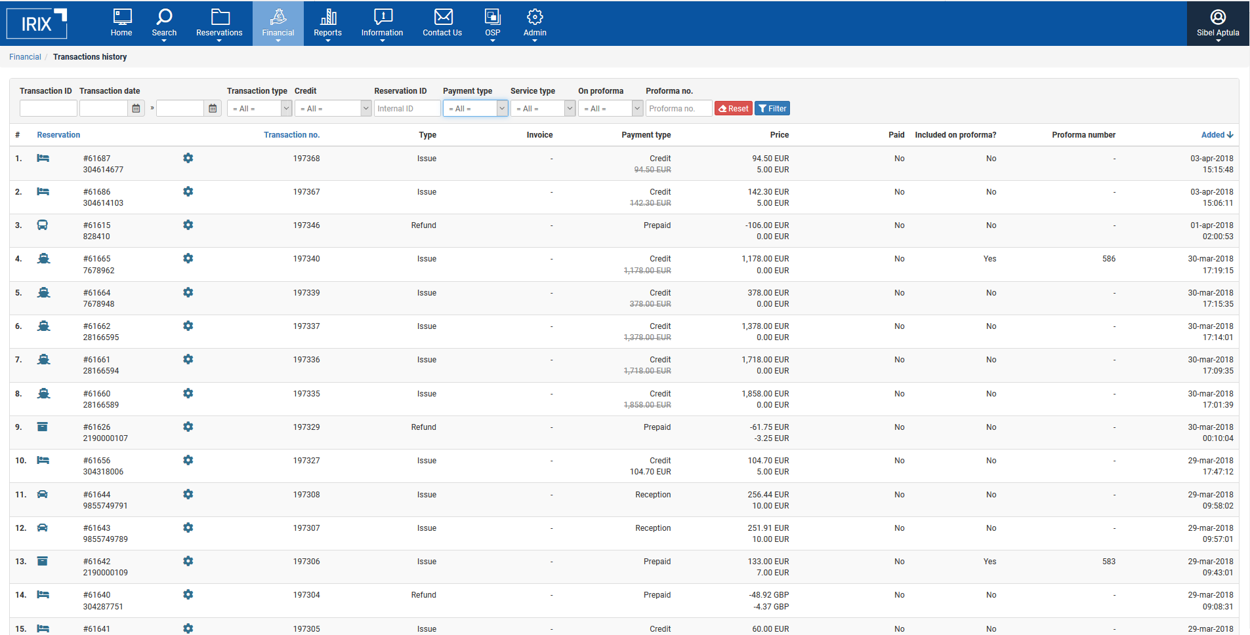Click the bed icon for reservation #61656
This screenshot has width=1250, height=635.
click(43, 461)
